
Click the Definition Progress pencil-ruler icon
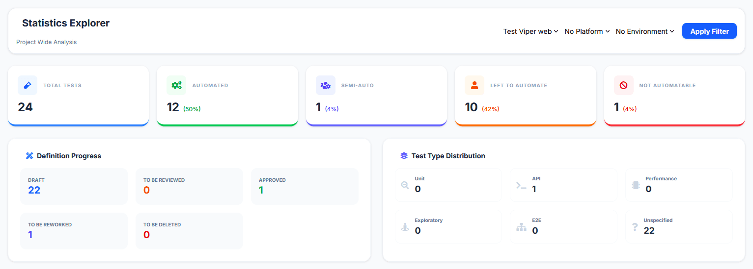[x=29, y=156]
